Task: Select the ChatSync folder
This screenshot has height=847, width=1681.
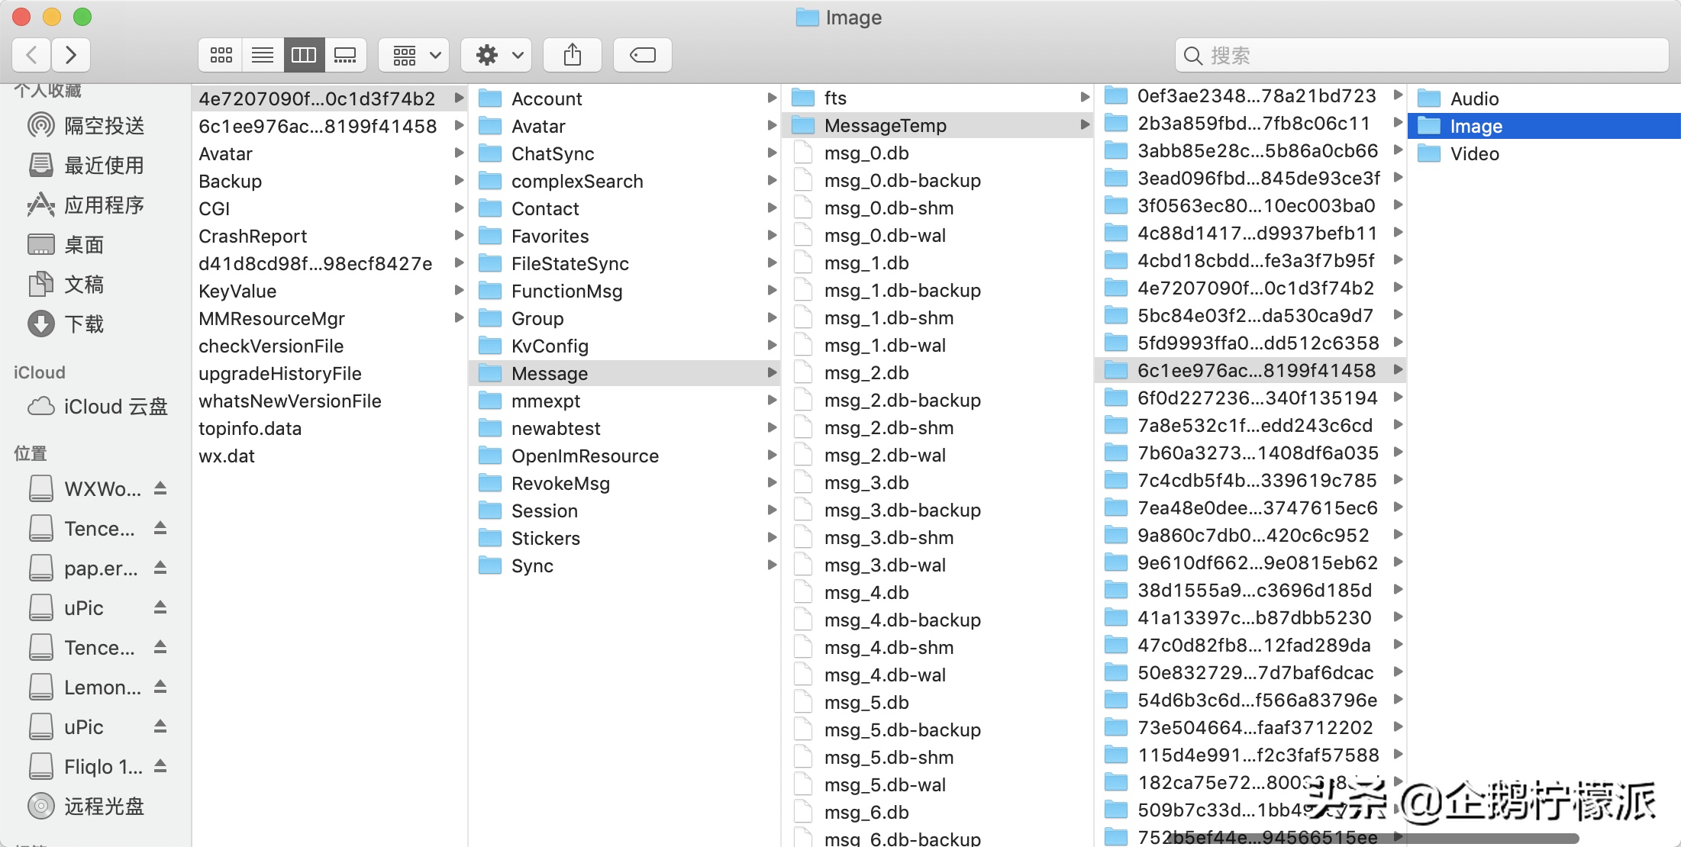Action: [624, 153]
